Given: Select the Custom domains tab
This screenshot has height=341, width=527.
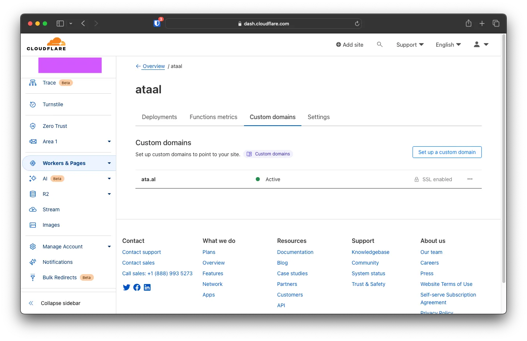Looking at the screenshot, I should [273, 117].
